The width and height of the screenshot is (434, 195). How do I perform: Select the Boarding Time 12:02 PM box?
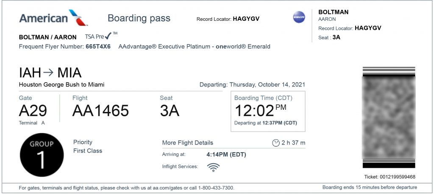pyautogui.click(x=268, y=111)
